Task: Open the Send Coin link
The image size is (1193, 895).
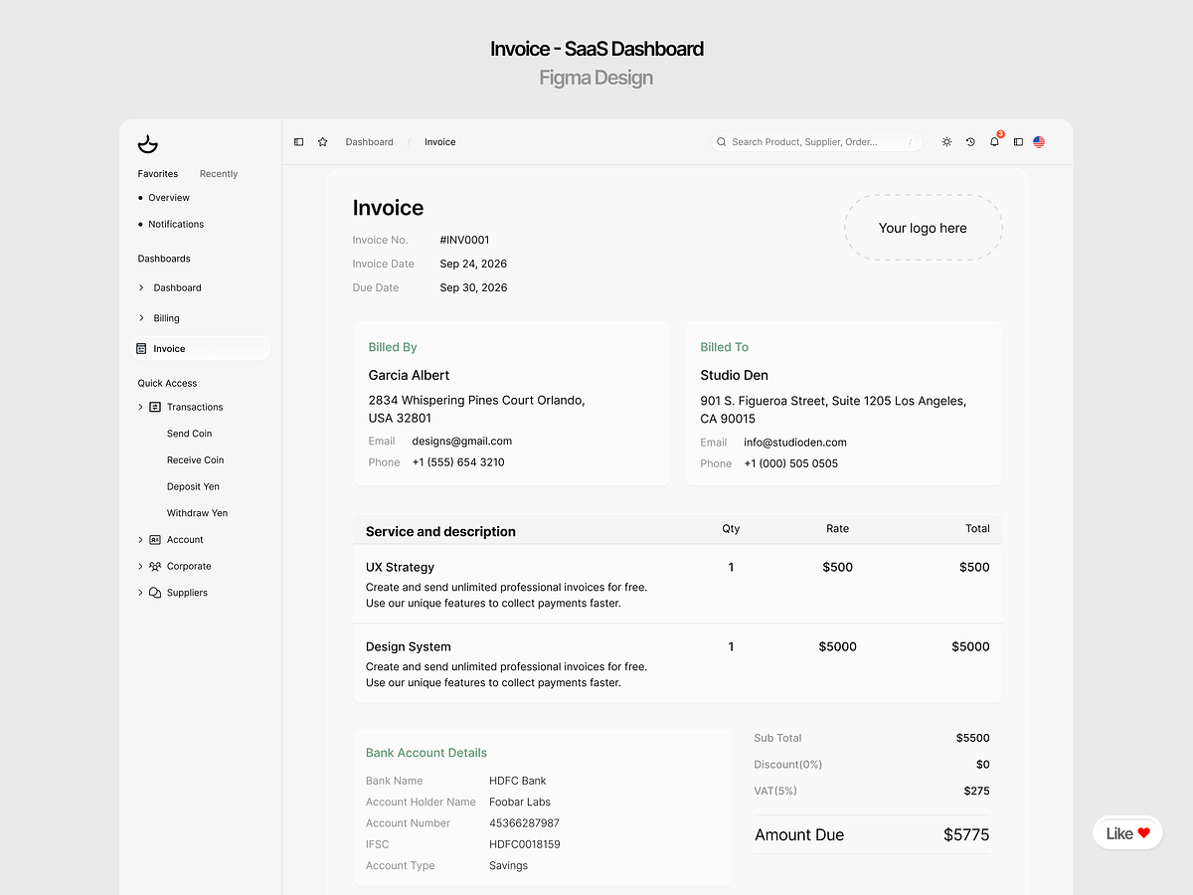Action: tap(189, 433)
